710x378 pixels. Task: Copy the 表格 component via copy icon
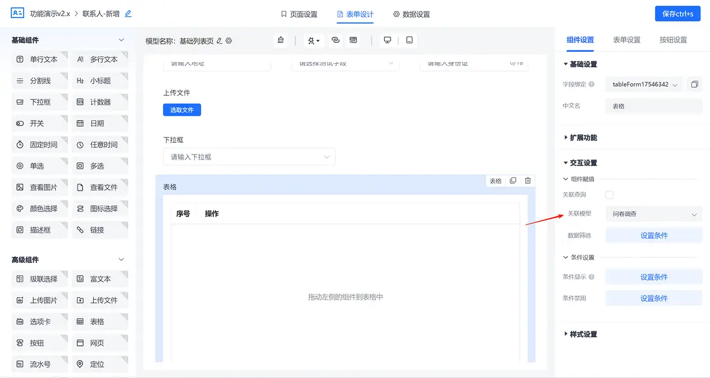513,181
